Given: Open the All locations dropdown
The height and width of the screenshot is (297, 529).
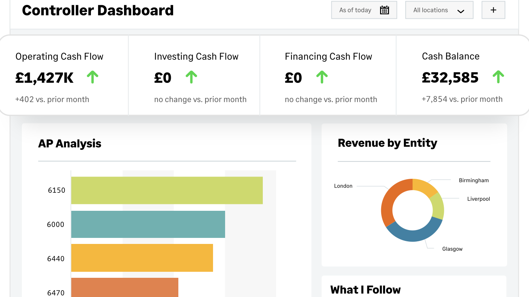Looking at the screenshot, I should 439,10.
